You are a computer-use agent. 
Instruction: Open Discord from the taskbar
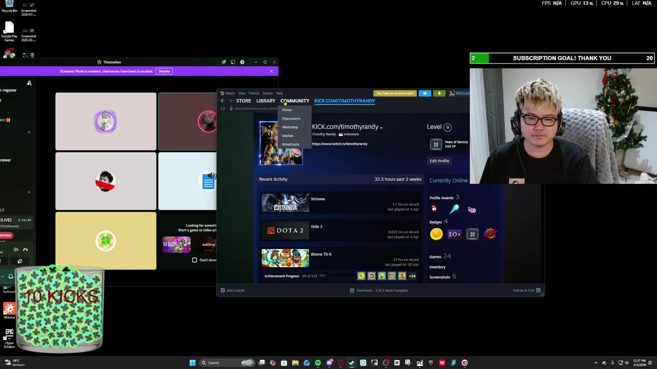pyautogui.click(x=329, y=363)
